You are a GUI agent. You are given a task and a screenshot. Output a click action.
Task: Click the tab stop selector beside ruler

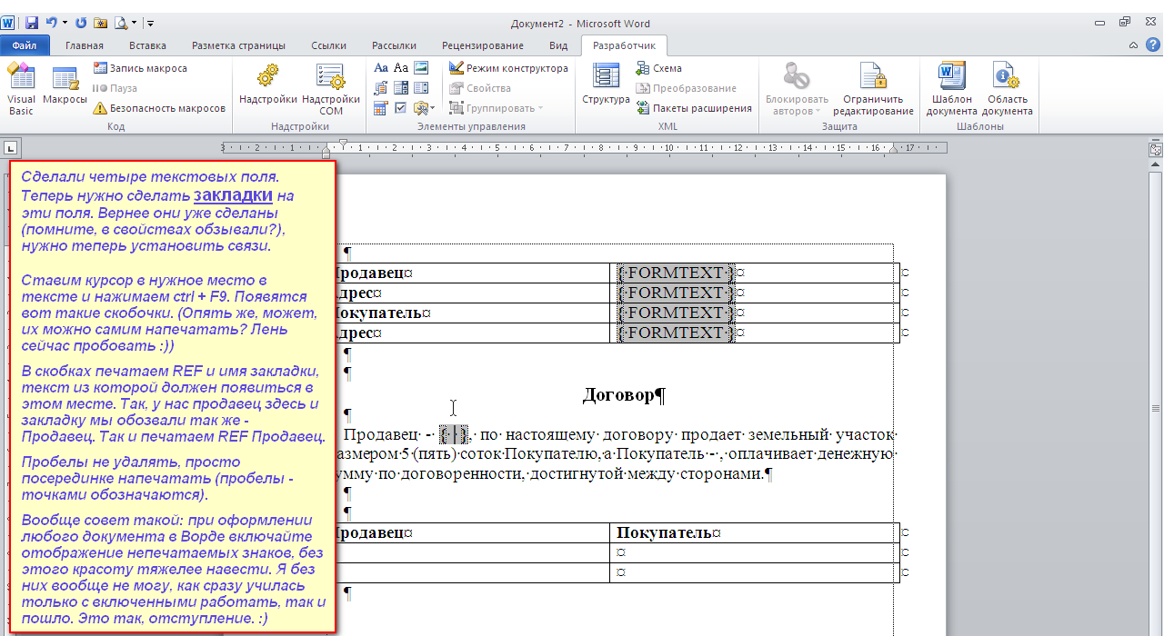tap(9, 147)
